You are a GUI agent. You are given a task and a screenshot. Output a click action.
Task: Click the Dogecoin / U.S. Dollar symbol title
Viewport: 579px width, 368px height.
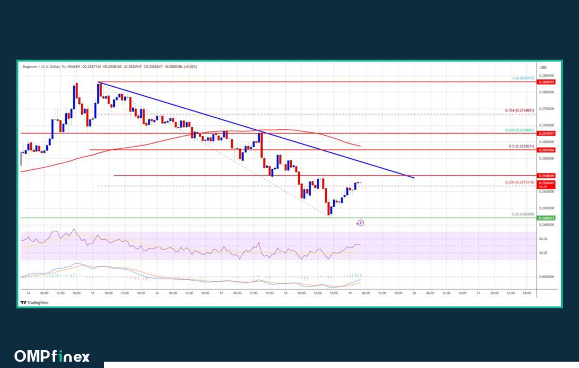point(43,67)
